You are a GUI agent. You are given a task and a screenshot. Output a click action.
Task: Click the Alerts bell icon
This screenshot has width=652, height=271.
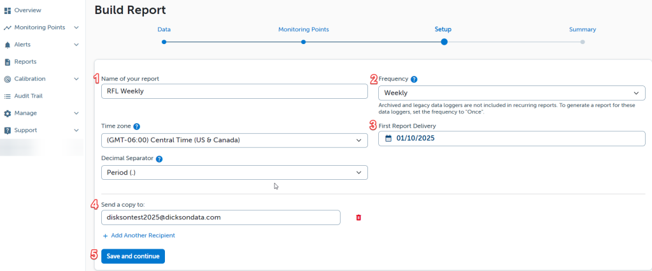[x=8, y=45]
